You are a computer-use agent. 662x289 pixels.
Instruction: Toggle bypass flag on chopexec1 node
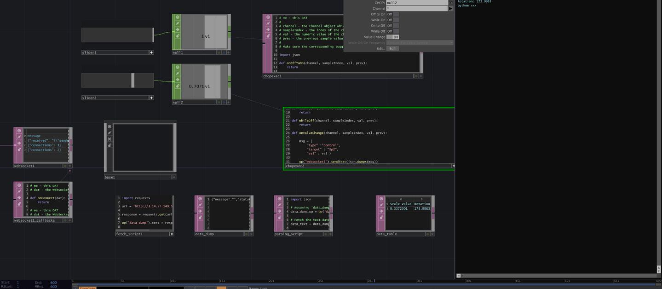pyautogui.click(x=268, y=30)
